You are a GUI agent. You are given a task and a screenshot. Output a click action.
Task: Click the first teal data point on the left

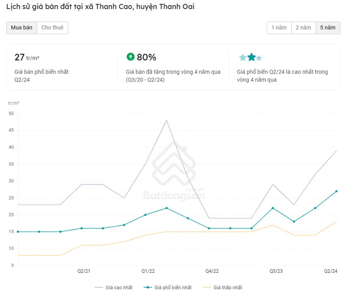[18, 232]
